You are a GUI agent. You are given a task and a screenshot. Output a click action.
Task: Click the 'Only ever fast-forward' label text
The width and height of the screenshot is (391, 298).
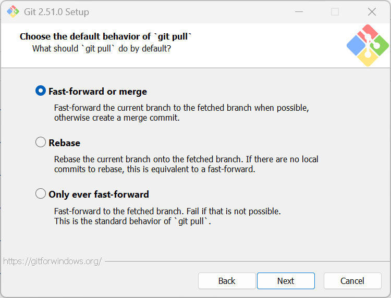tap(99, 195)
